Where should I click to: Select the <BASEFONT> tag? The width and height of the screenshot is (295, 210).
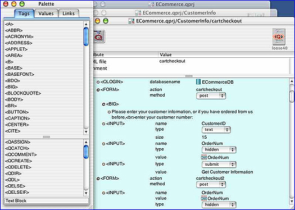20,74
